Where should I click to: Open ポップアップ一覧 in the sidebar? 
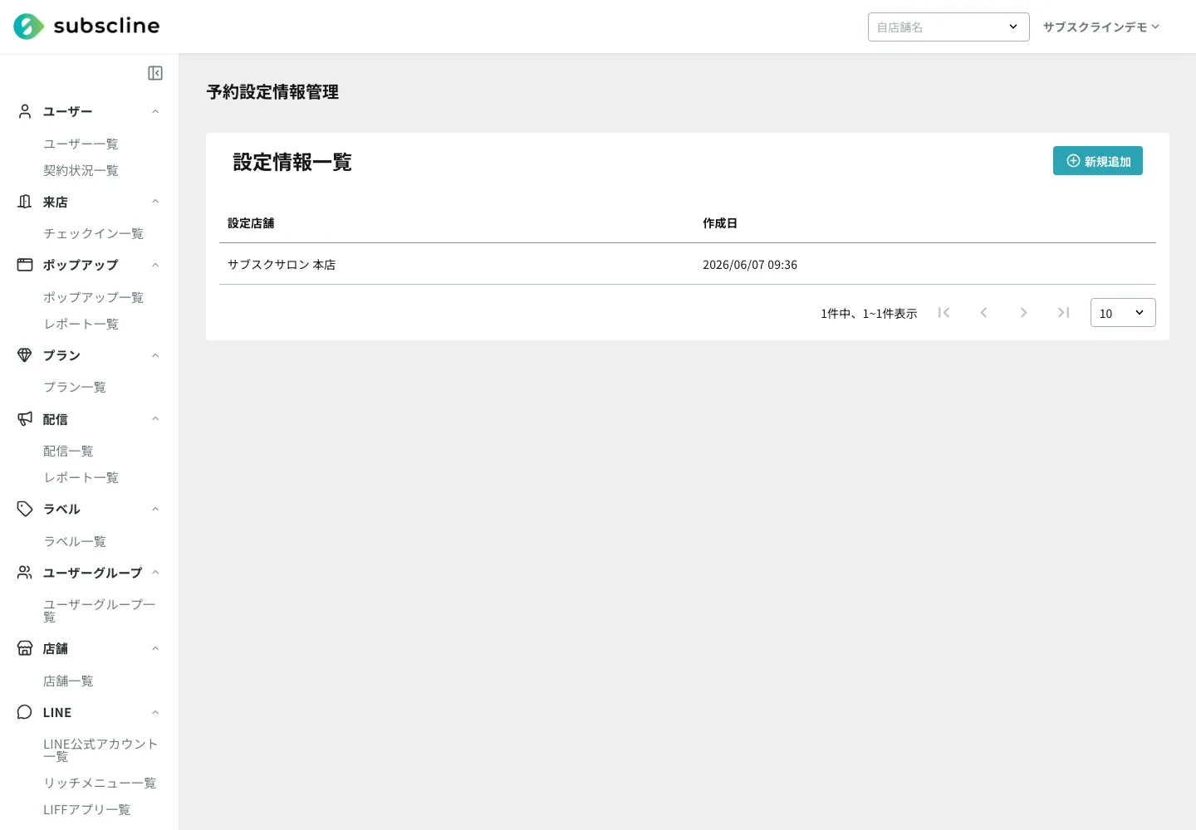click(93, 297)
